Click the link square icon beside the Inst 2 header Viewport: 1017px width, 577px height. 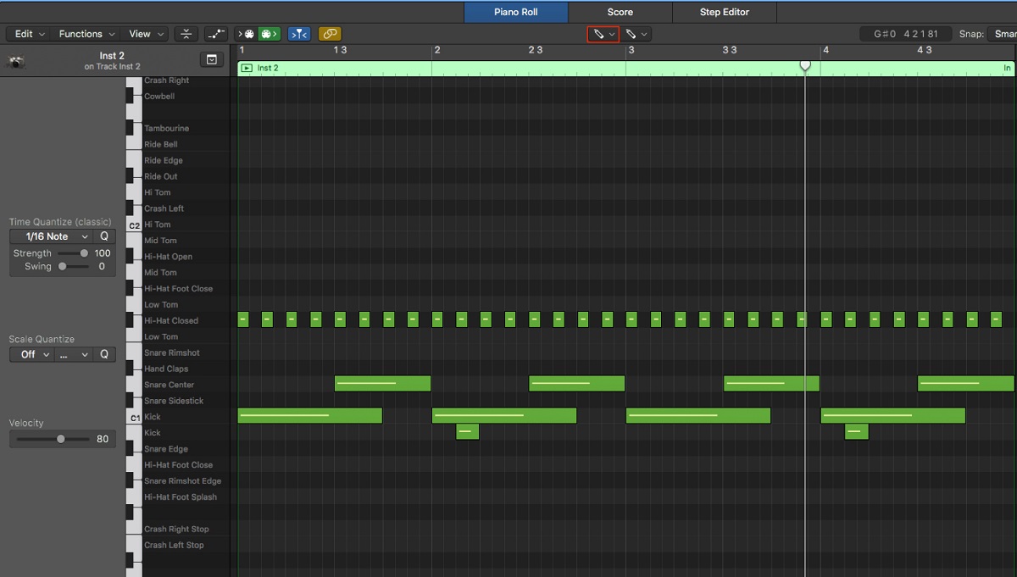(x=212, y=59)
